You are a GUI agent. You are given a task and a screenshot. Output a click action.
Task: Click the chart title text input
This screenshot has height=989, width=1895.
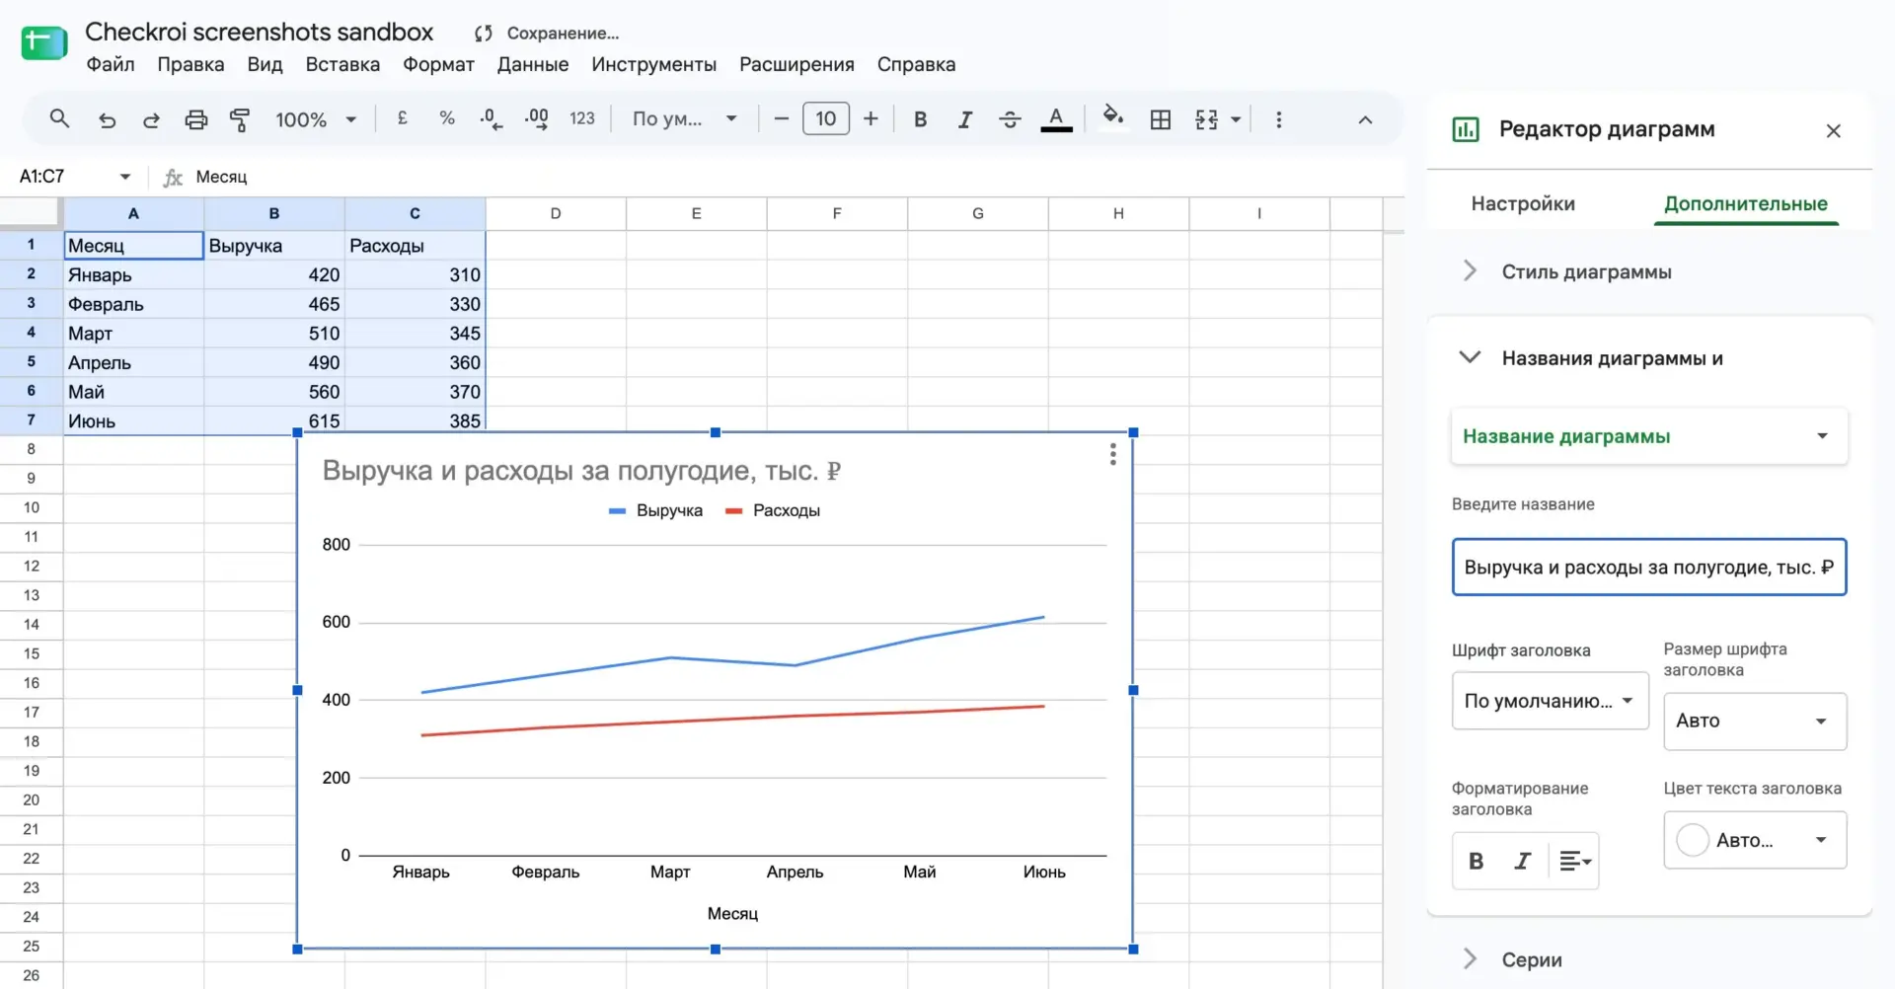click(x=1648, y=567)
